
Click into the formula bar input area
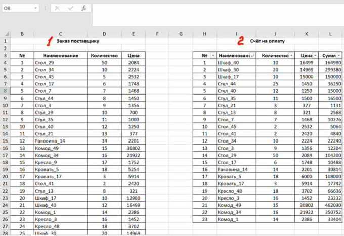click(x=218, y=15)
